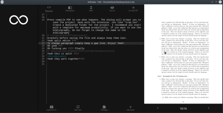Click line number 31 in the gutter
This screenshot has height=113, width=223.
click(x=43, y=64)
